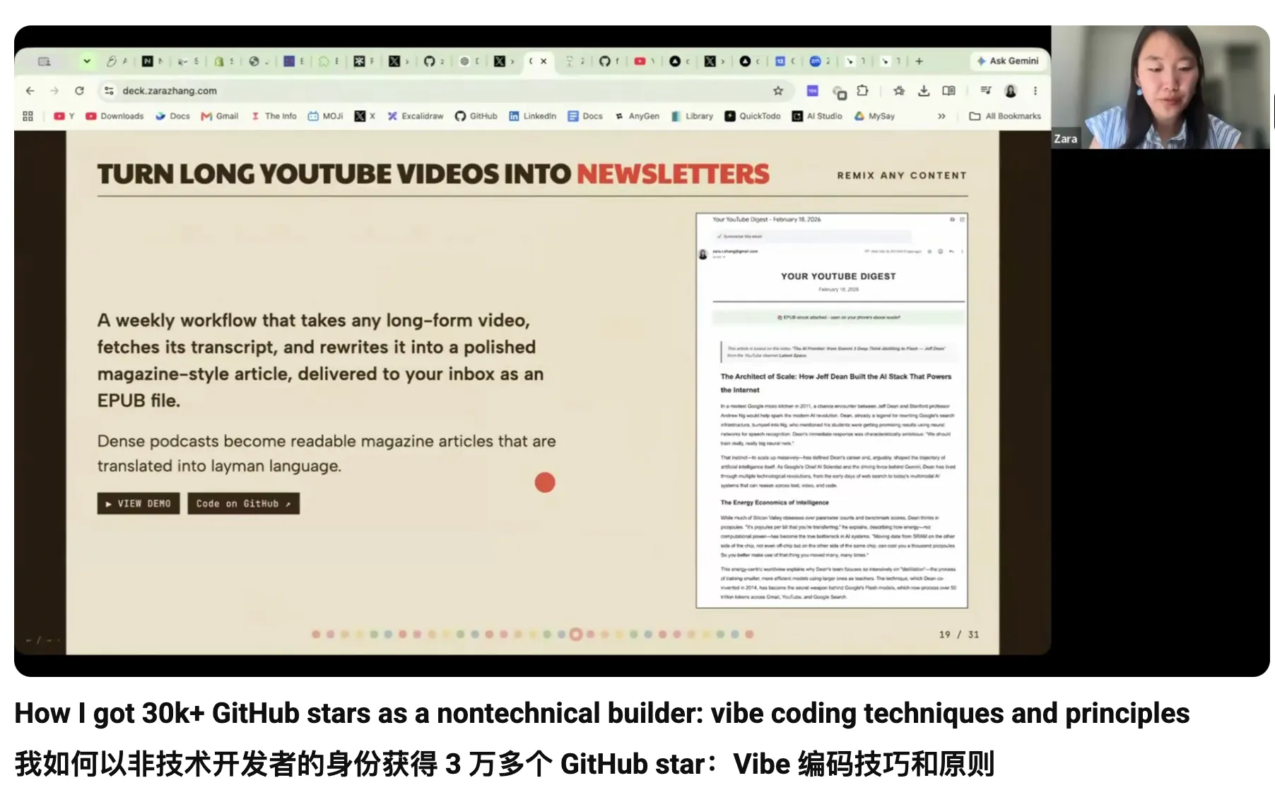Switch to the Zoom tab

point(815,61)
